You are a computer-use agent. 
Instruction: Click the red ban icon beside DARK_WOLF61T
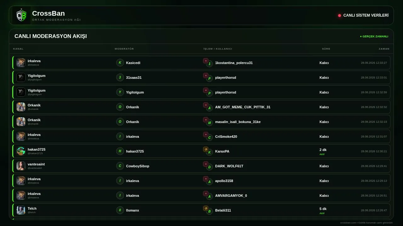[206, 164]
